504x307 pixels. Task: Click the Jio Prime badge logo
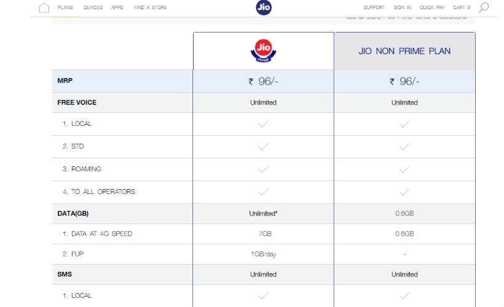coord(263,51)
